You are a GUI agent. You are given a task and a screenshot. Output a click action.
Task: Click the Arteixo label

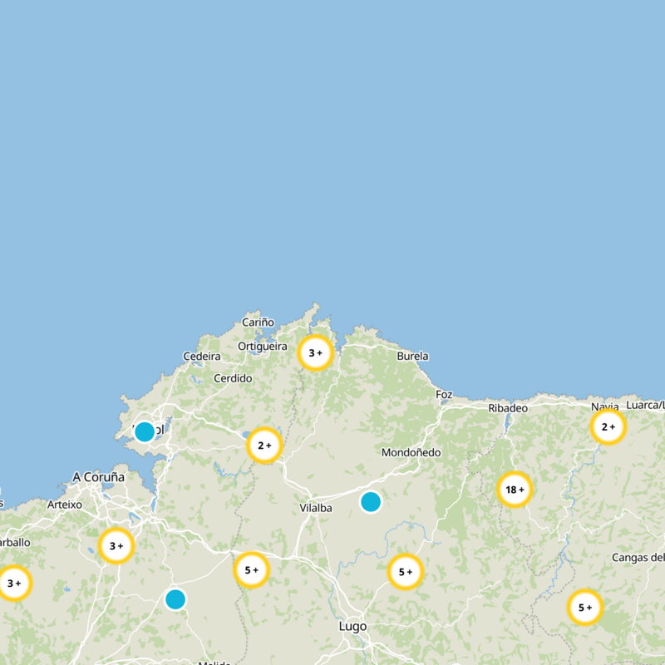pos(65,505)
